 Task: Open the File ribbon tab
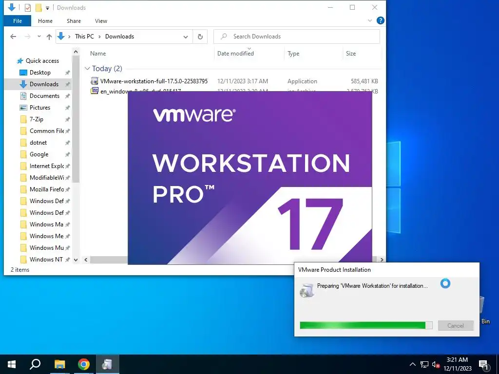[18, 21]
